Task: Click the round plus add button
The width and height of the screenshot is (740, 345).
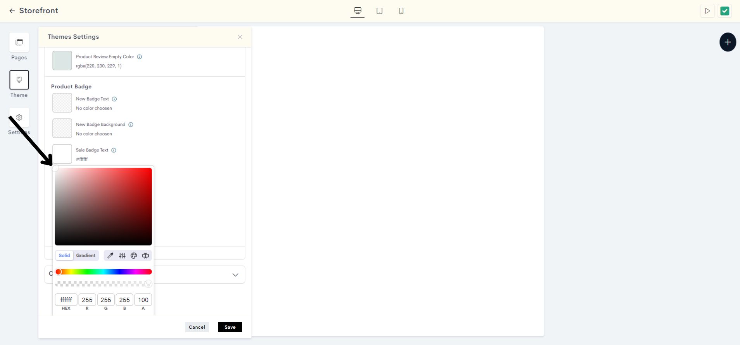Action: [x=728, y=42]
